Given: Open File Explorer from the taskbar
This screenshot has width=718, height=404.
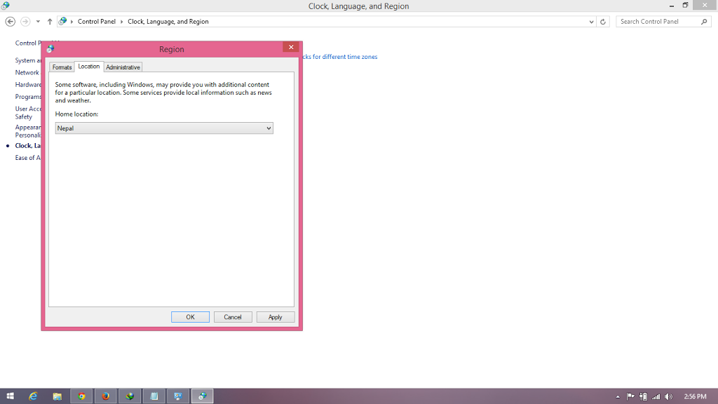Looking at the screenshot, I should tap(57, 396).
